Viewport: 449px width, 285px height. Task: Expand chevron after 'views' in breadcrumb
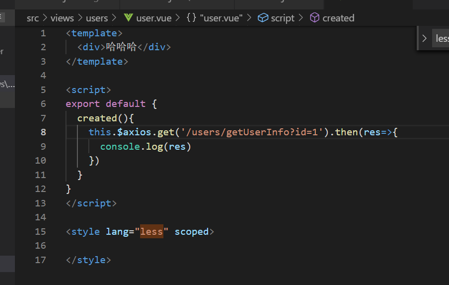point(80,18)
